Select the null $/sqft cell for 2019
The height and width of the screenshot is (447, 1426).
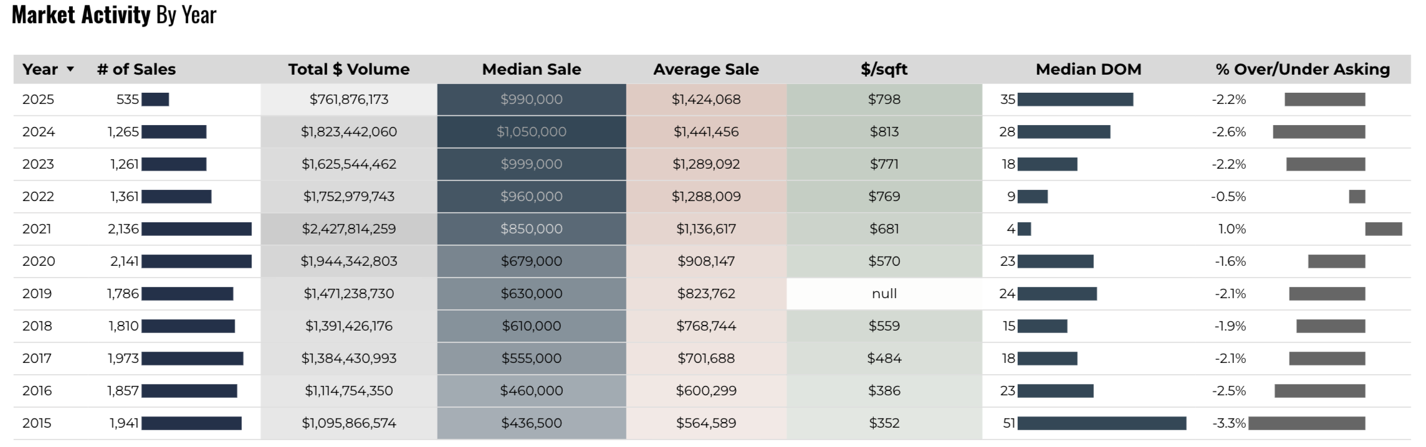(884, 294)
